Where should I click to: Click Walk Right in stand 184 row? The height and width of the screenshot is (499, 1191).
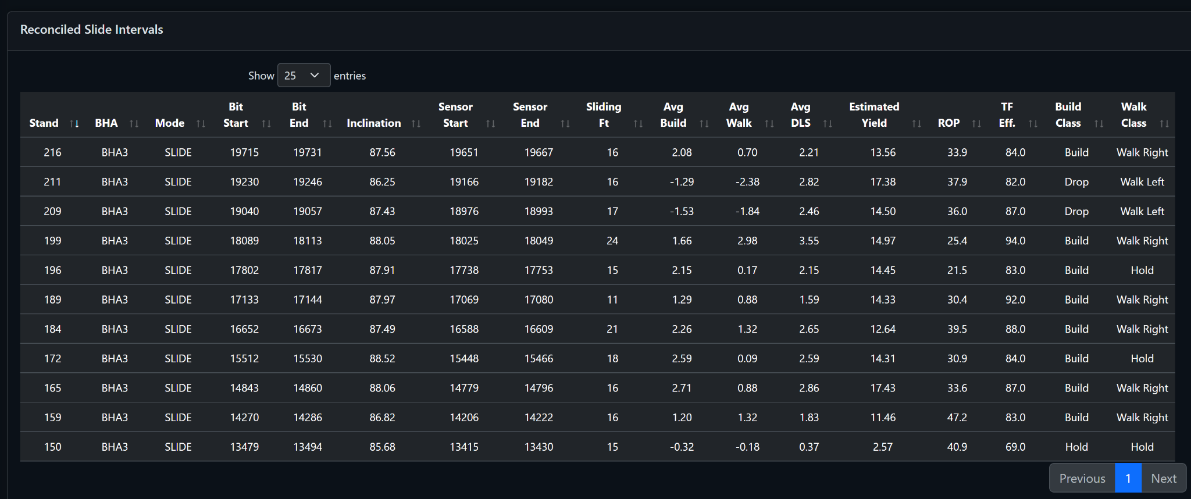[x=1143, y=329]
